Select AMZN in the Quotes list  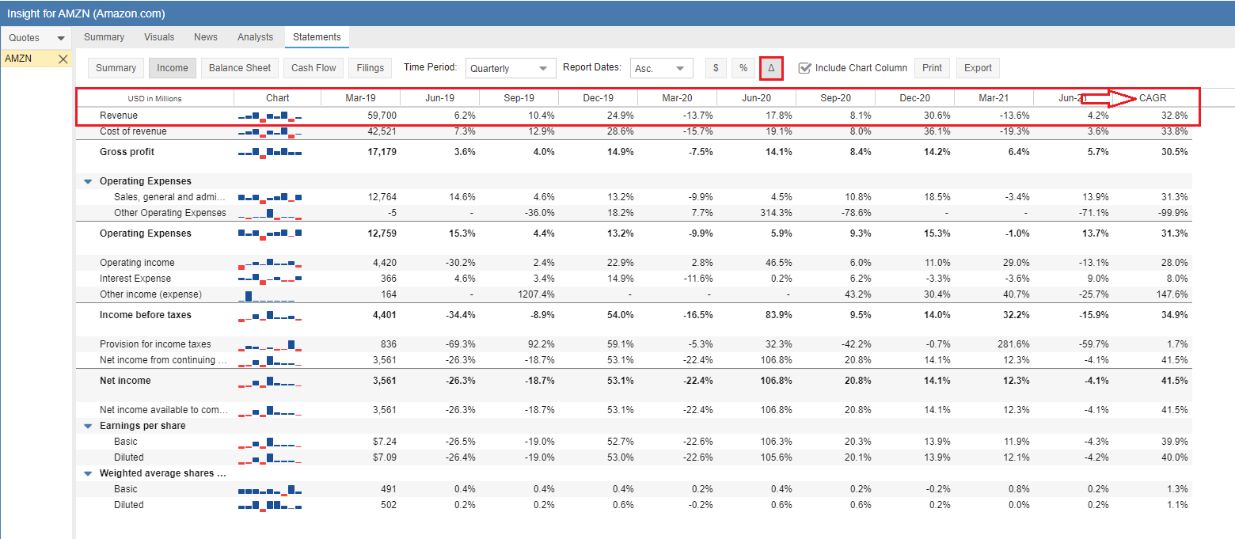(x=19, y=59)
